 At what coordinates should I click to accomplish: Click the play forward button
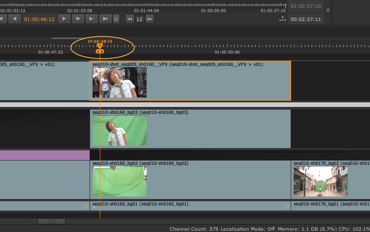pos(64,19)
